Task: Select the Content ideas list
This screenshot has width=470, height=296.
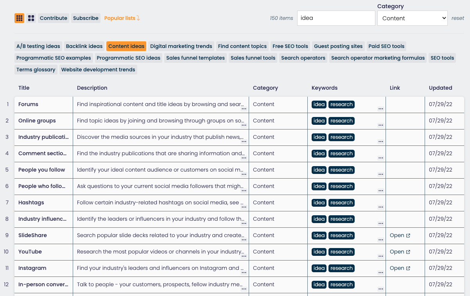Action: pos(126,46)
